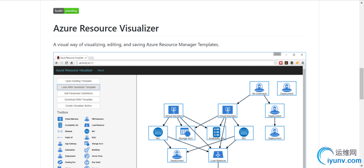Pick Key Vault in the Toolbox
Screen dimensions: 364x168
pos(92,162)
